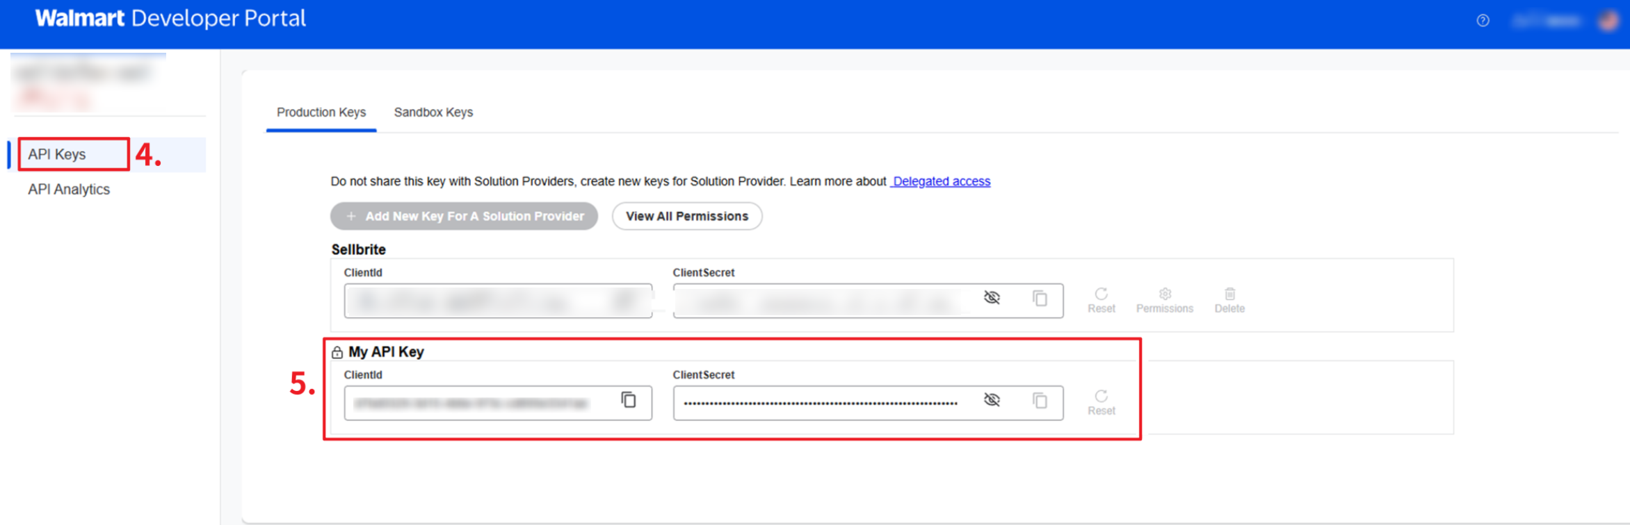The image size is (1630, 525).
Task: Show the Sellbrite ClientSecret with eye icon
Action: pos(992,298)
